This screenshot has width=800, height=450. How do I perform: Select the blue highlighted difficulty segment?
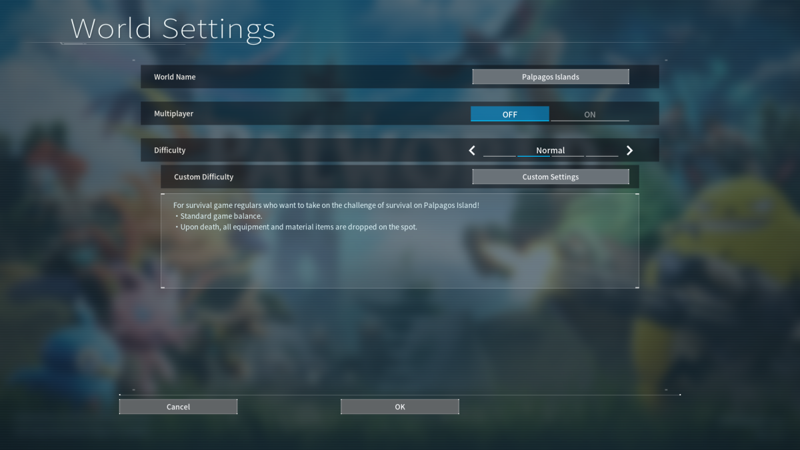(x=533, y=155)
